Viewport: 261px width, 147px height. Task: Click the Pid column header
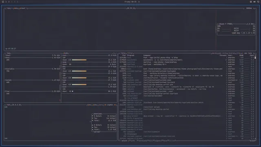[124, 56]
